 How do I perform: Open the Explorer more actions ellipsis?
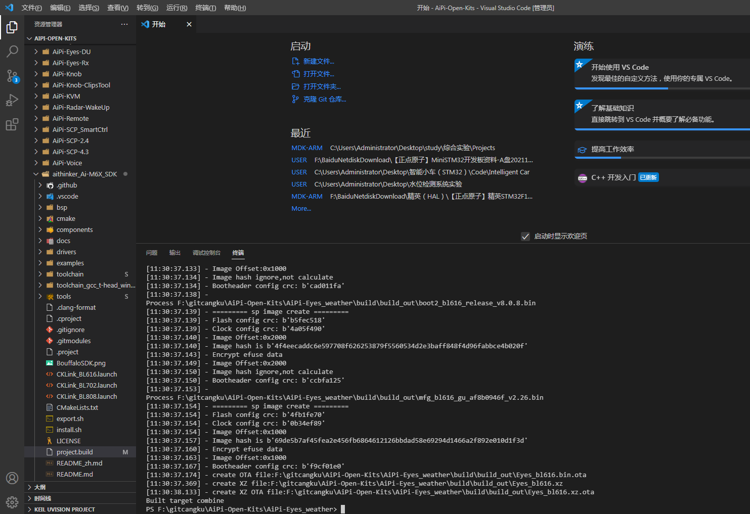click(124, 24)
